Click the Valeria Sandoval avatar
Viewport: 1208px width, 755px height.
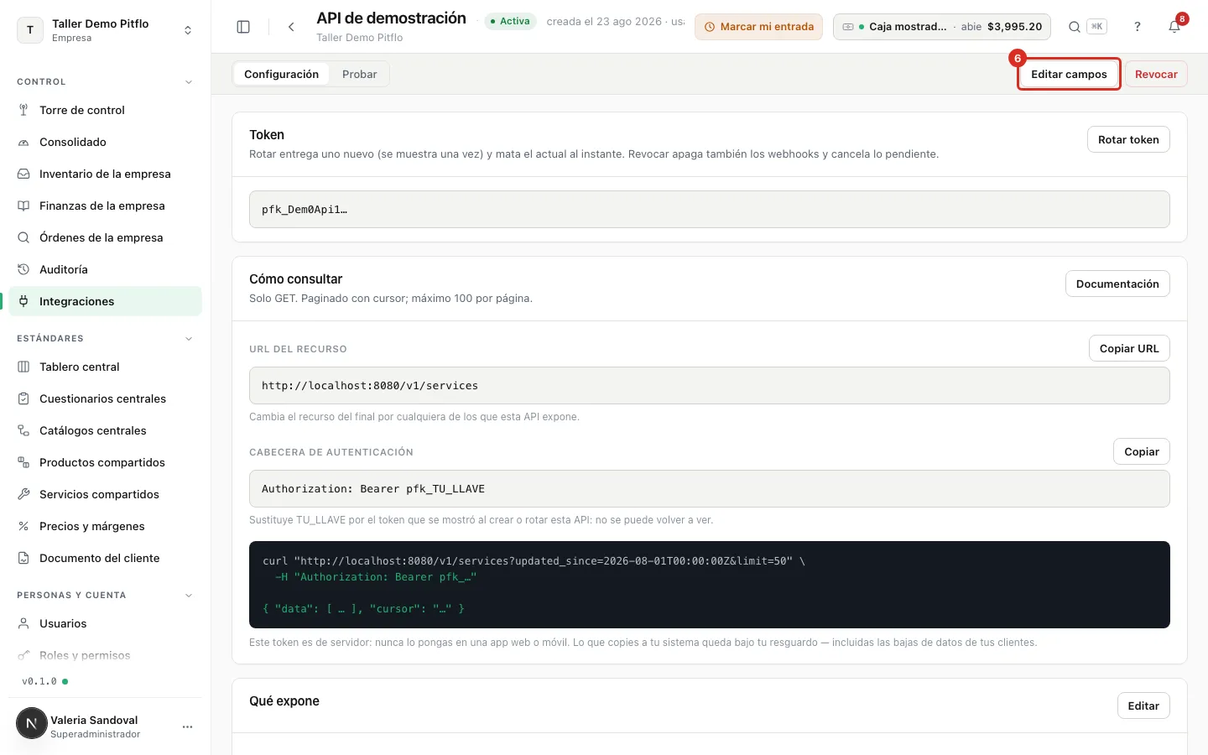pos(32,723)
